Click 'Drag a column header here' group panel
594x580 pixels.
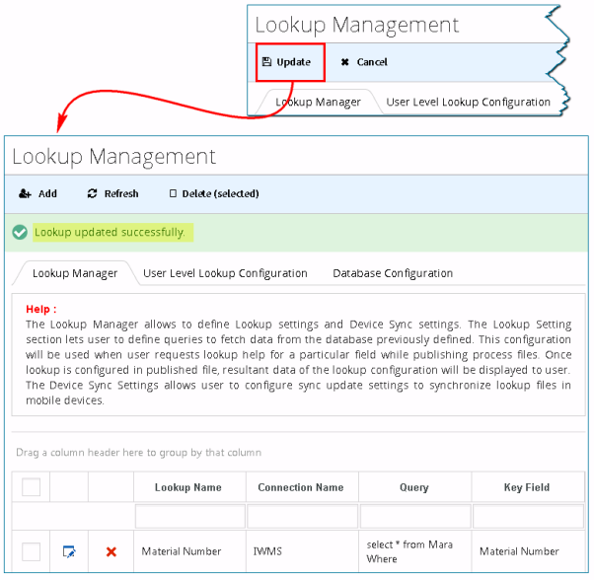(139, 453)
